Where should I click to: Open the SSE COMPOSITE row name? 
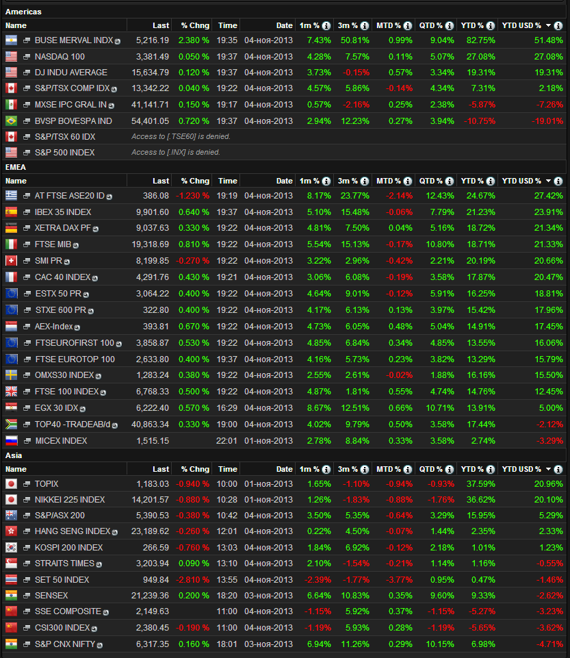(x=68, y=611)
